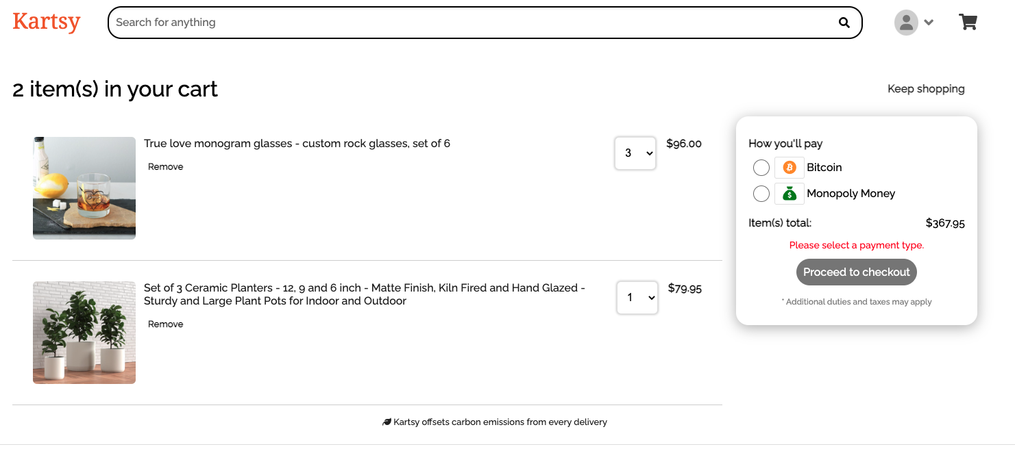Focus the Search for anything field
1015x462 pixels.
(x=473, y=23)
